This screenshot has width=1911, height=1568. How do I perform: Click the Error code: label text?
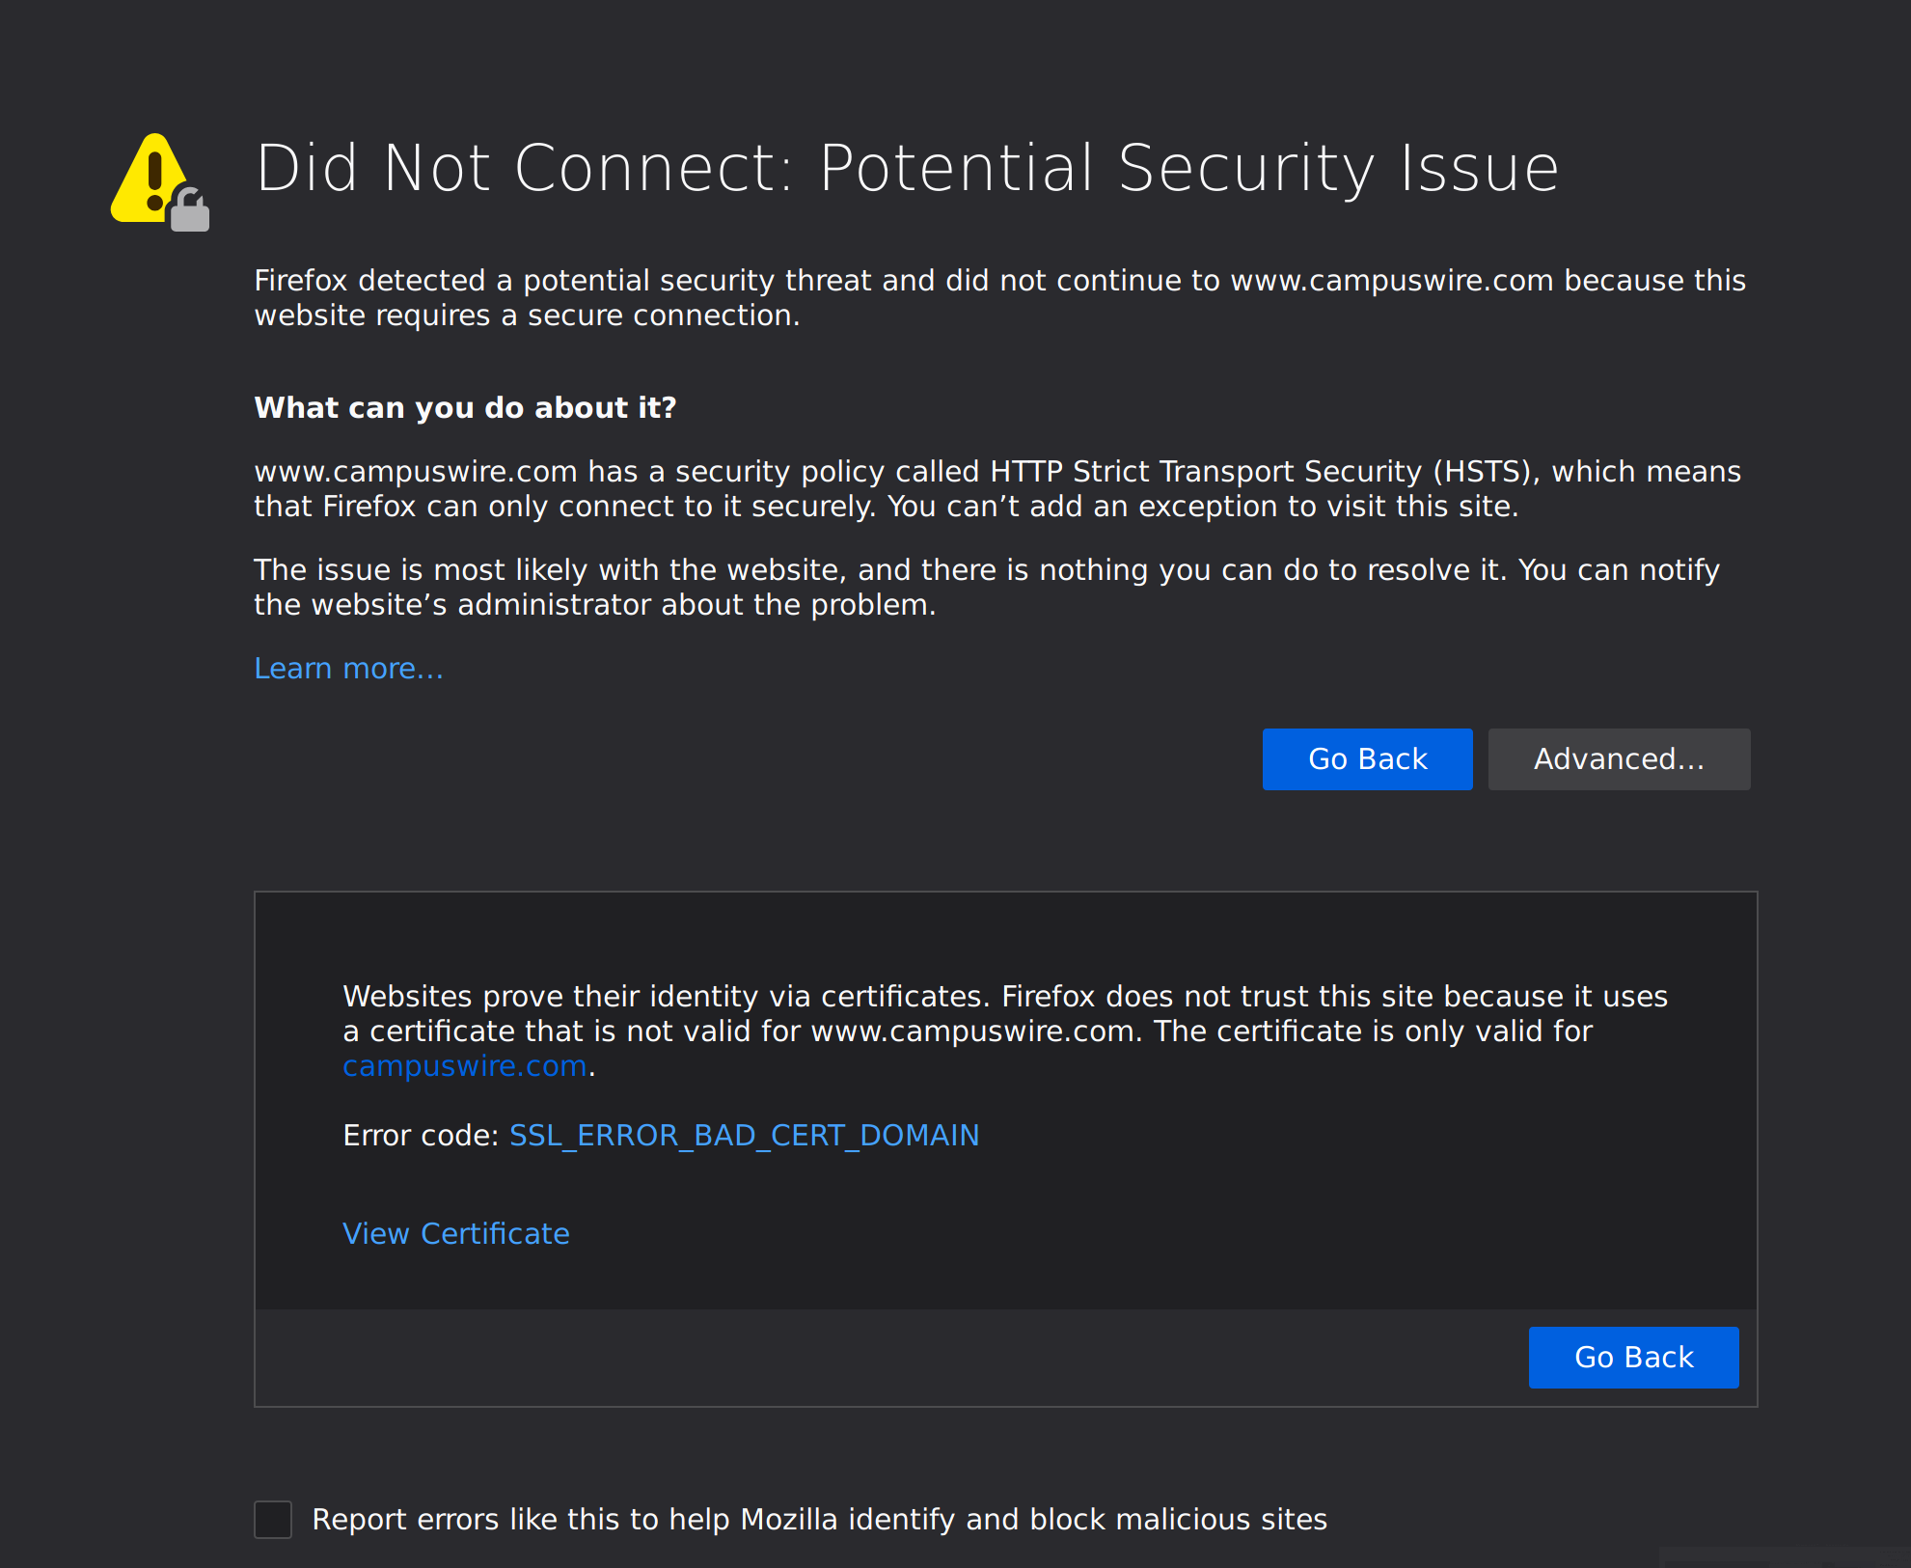pyautogui.click(x=421, y=1135)
